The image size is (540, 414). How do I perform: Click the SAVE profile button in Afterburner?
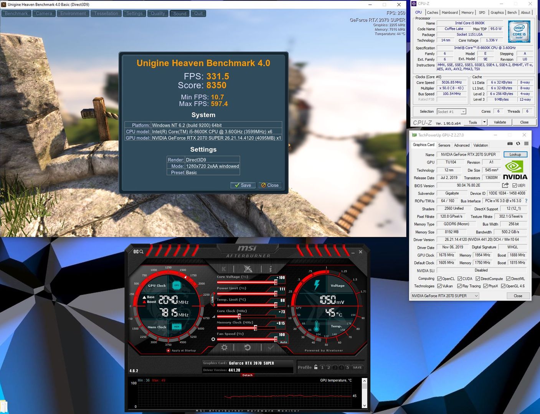pyautogui.click(x=357, y=367)
